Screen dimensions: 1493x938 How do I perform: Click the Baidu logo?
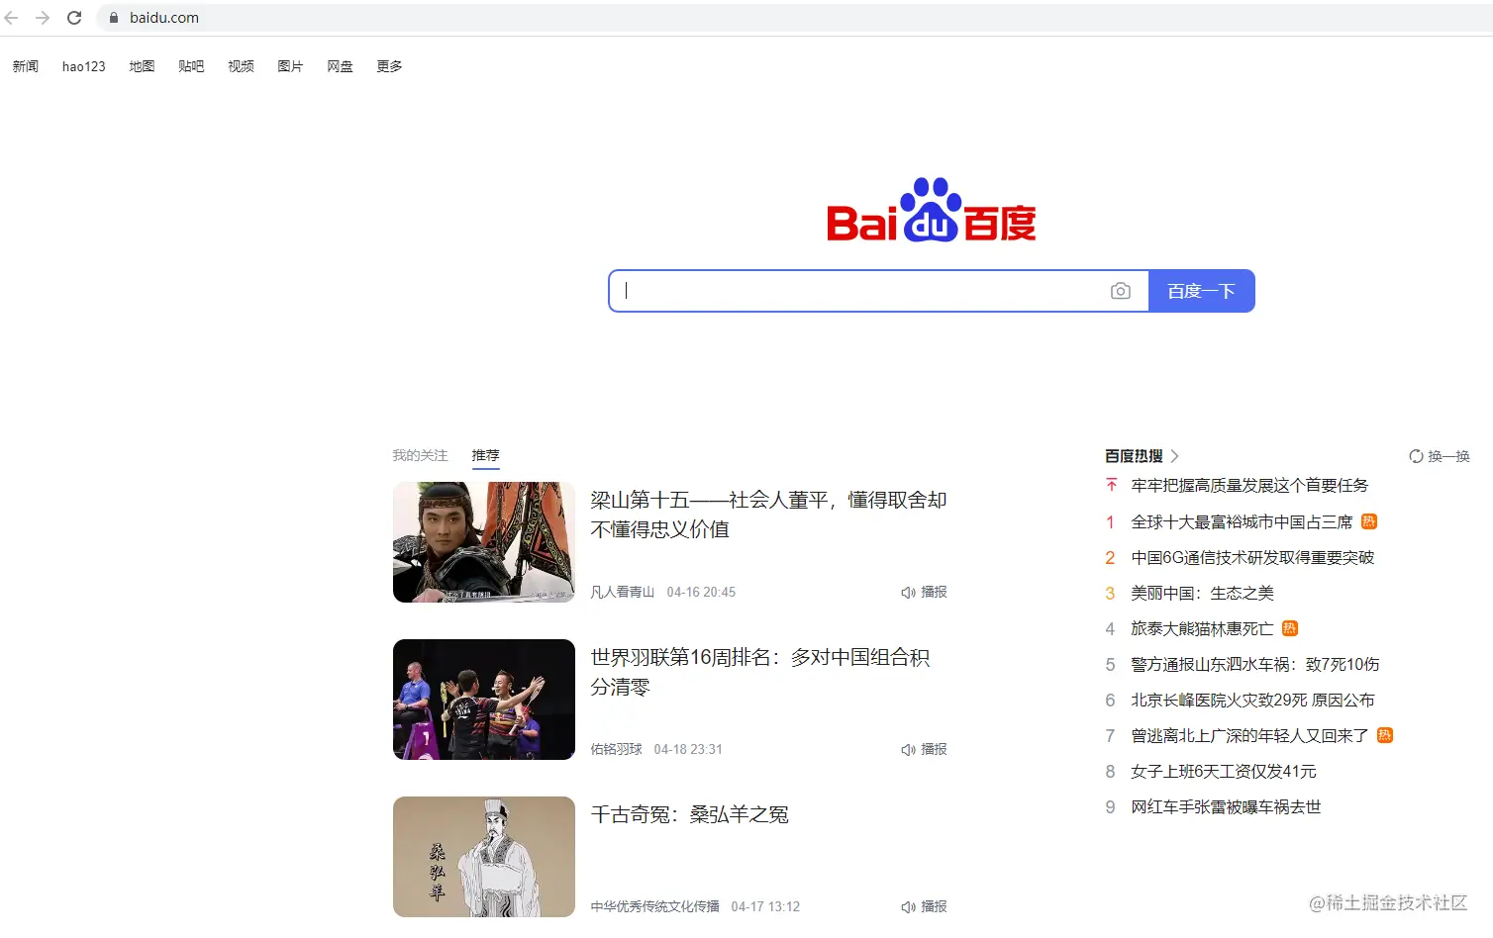tap(932, 211)
